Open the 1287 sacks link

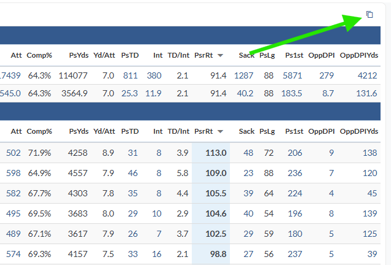[243, 75]
